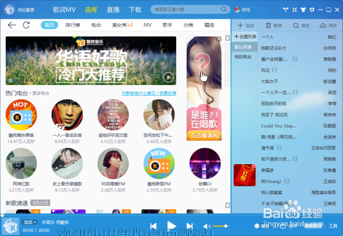This screenshot has width=343, height=236.
Task: Open the skin (T-shirt) icon
Action: point(303,10)
